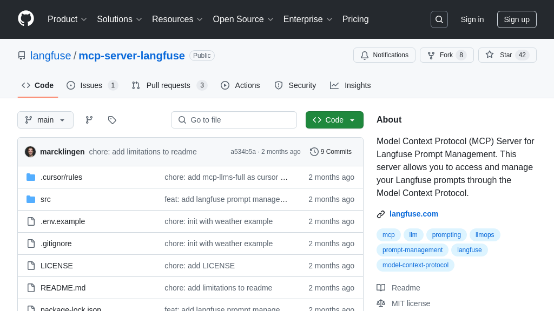
Task: Star the repository
Action: point(507,55)
